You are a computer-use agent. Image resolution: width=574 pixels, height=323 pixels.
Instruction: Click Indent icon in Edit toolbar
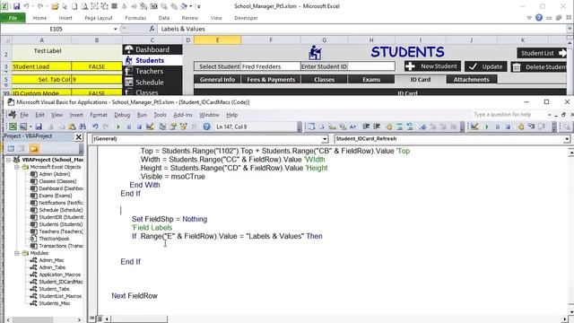click(x=366, y=127)
